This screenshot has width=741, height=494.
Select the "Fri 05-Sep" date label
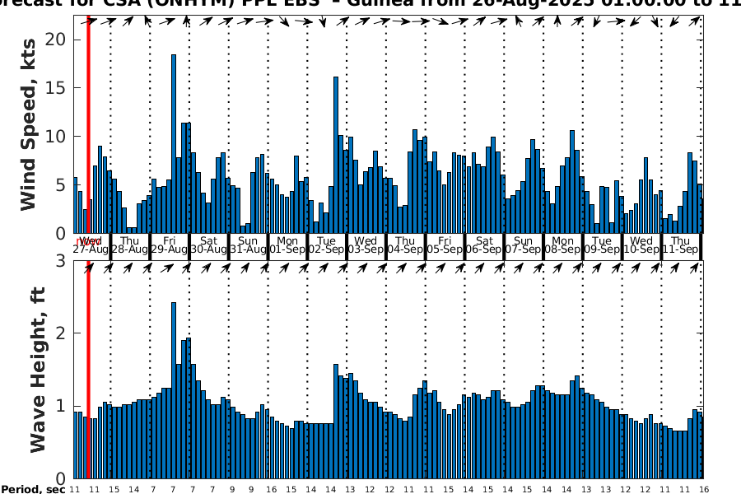click(x=445, y=245)
